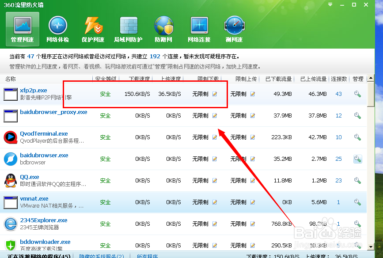Click the scrollbar down arrow
This screenshot has height=258, width=383.
point(371,247)
